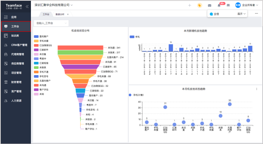Toggle 已发短信 legend in funnel chart

pyautogui.click(x=41, y=63)
